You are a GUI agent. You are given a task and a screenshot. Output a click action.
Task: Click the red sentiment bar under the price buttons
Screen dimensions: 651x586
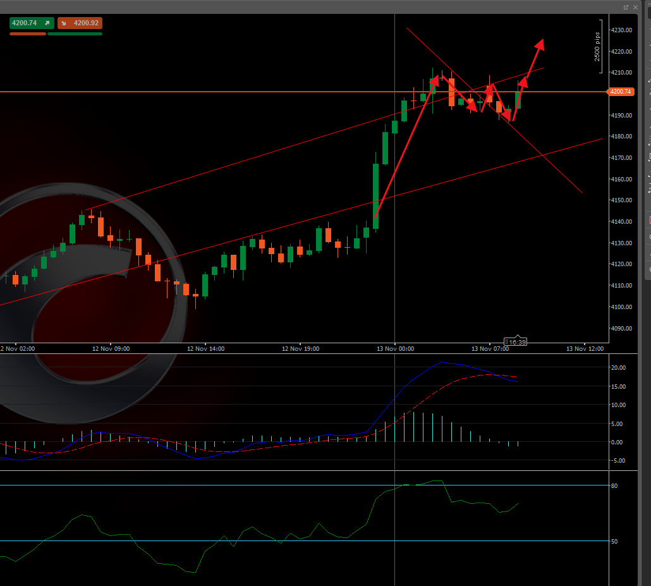(28, 34)
